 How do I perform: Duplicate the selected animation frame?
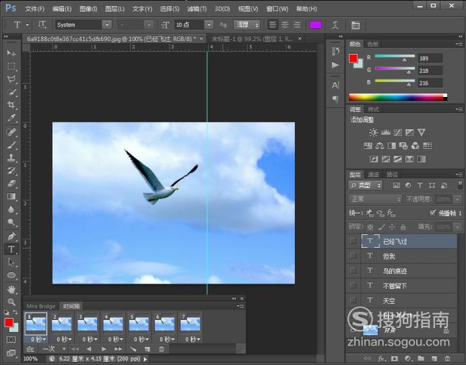147,349
